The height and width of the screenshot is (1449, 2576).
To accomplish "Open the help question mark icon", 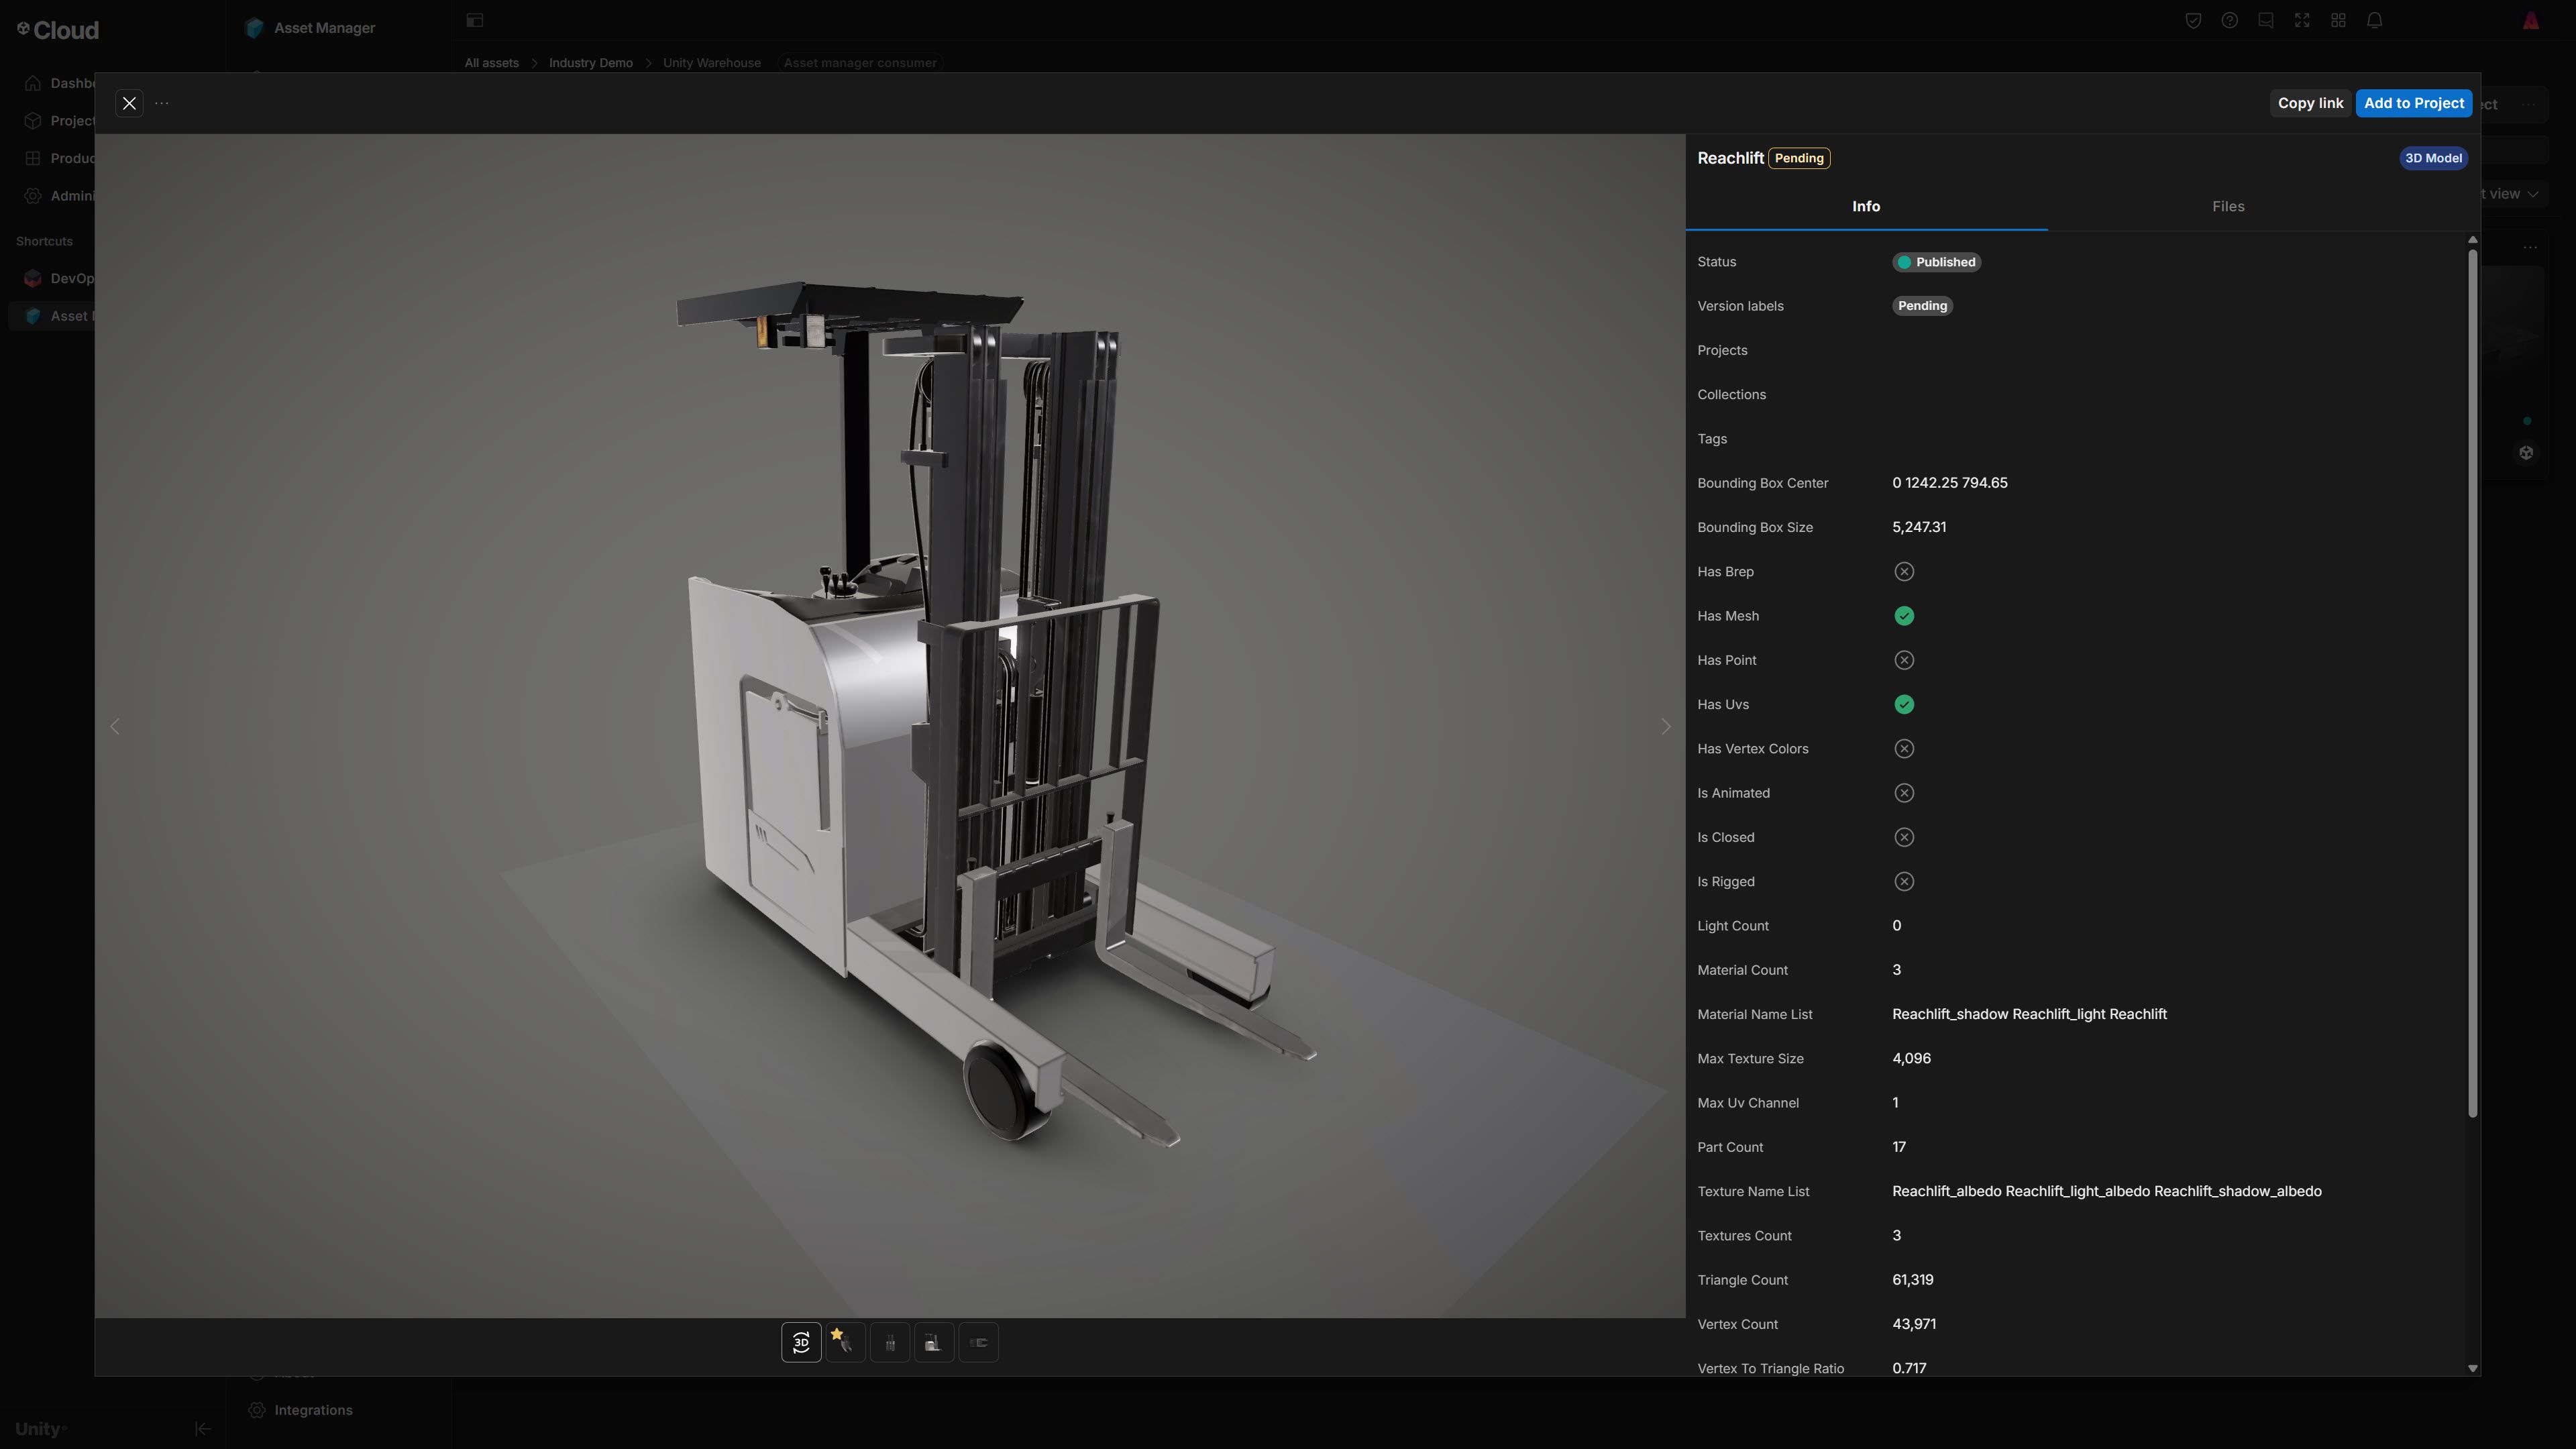I will pyautogui.click(x=2229, y=21).
